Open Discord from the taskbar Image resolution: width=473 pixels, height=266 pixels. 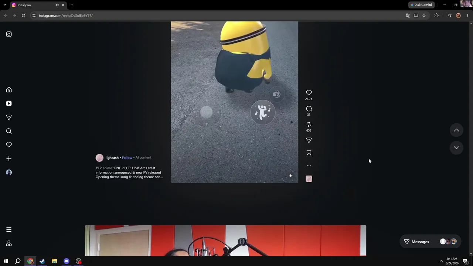coord(67,261)
